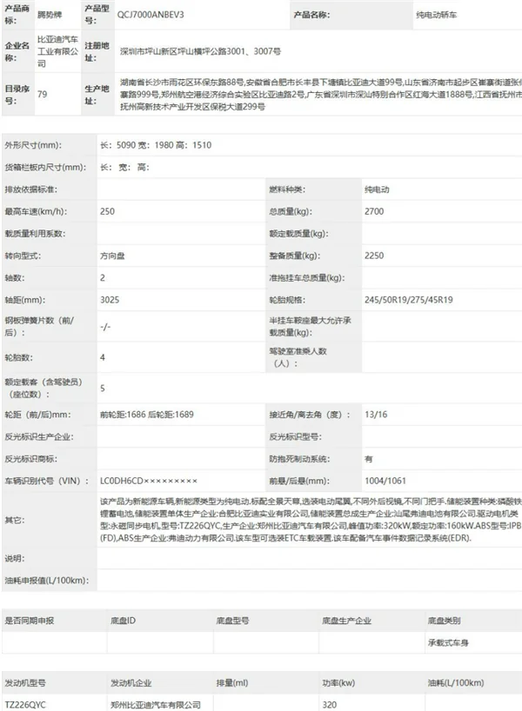Click the 最高车速(km/h) label
This screenshot has height=711, width=522.
pyautogui.click(x=36, y=211)
